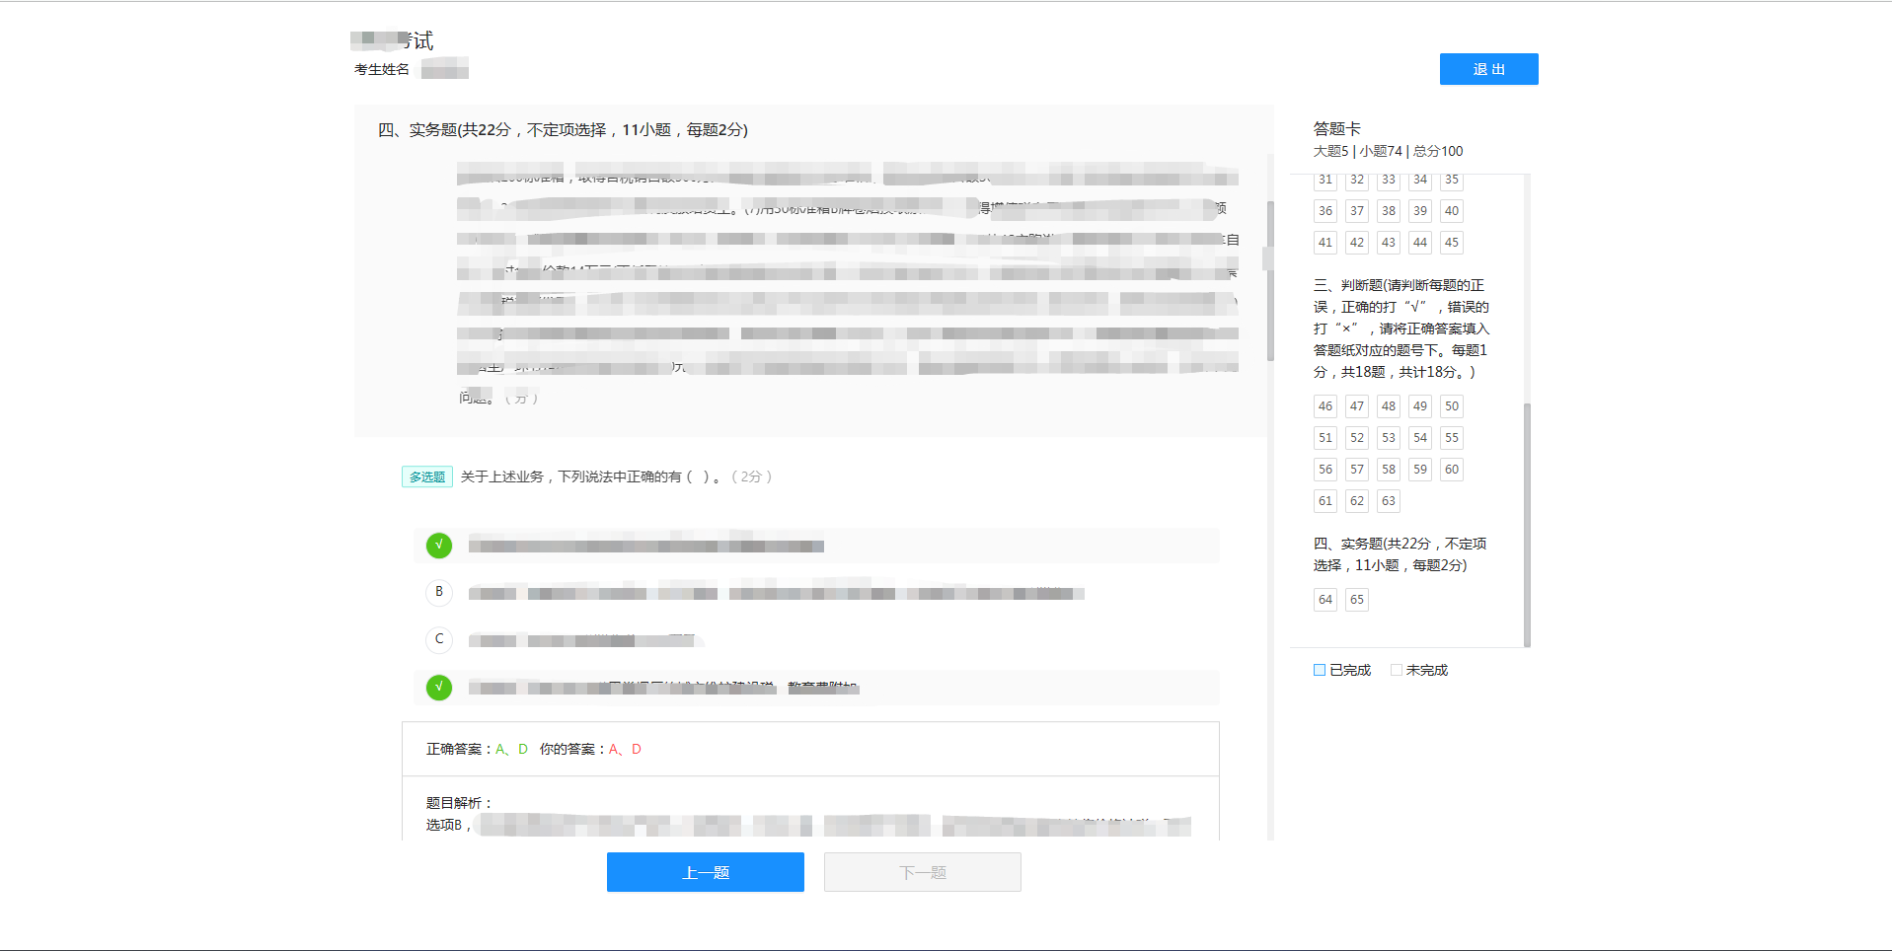Navigate to question 53

coord(1389,438)
